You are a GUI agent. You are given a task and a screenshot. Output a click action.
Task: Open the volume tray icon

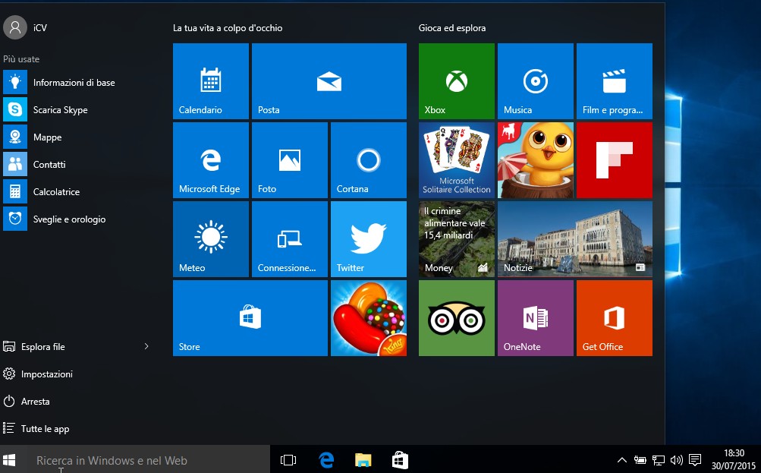[x=677, y=460]
